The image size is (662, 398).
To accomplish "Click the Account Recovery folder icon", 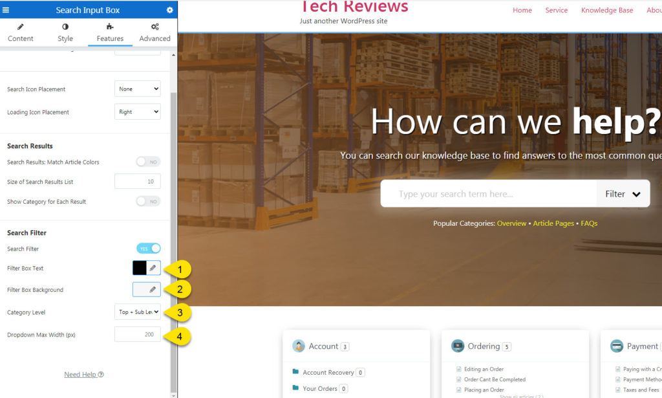I will (295, 372).
